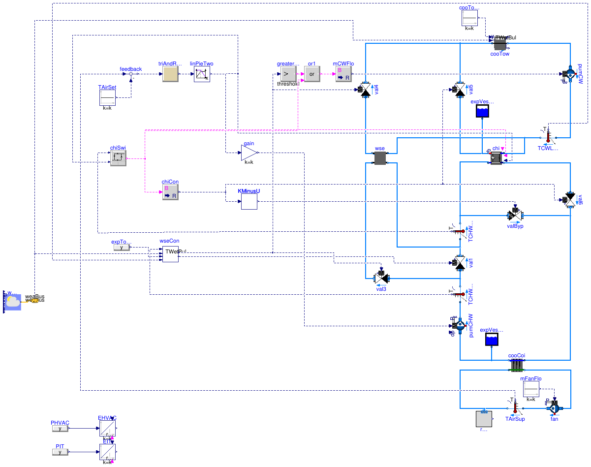Screen dimensions: 591x467
Task: Select the cooCoi cooling coil
Action: 516,365
